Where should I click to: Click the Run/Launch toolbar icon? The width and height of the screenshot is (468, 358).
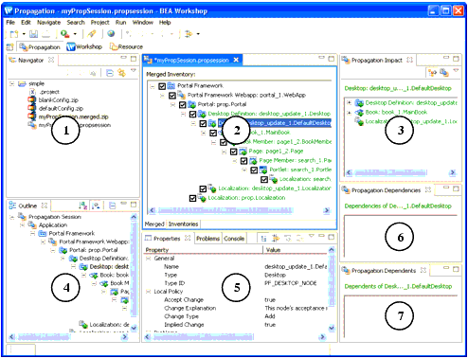tap(65, 34)
